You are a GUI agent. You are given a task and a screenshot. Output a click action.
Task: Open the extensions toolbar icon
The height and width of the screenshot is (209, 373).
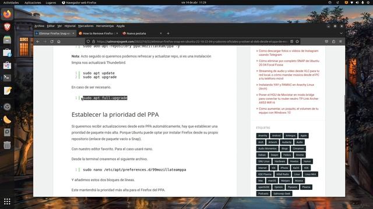(334, 41)
